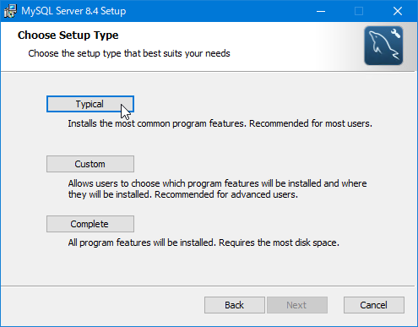
Task: Click empty dialog space below the Complete description
Action: point(209,266)
